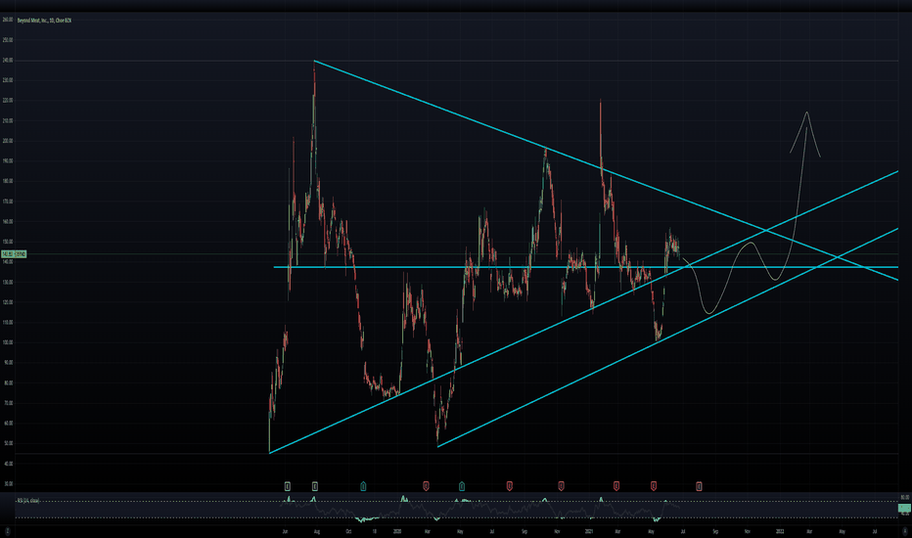Click the 50.00 price axis label

coord(8,443)
